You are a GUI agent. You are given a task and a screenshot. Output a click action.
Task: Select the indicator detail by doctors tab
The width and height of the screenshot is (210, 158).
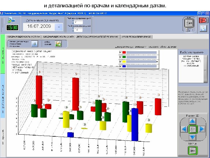[97, 37]
